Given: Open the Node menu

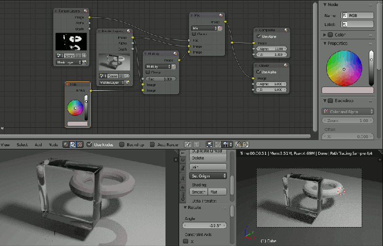Looking at the screenshot, I should (53, 145).
